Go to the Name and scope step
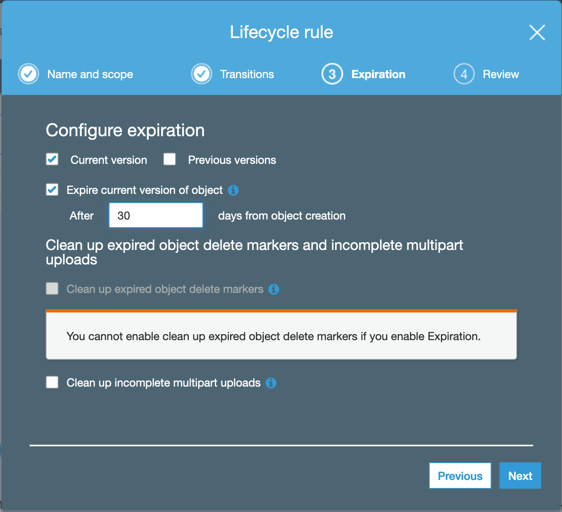Viewport: 562px width, 512px height. click(90, 75)
